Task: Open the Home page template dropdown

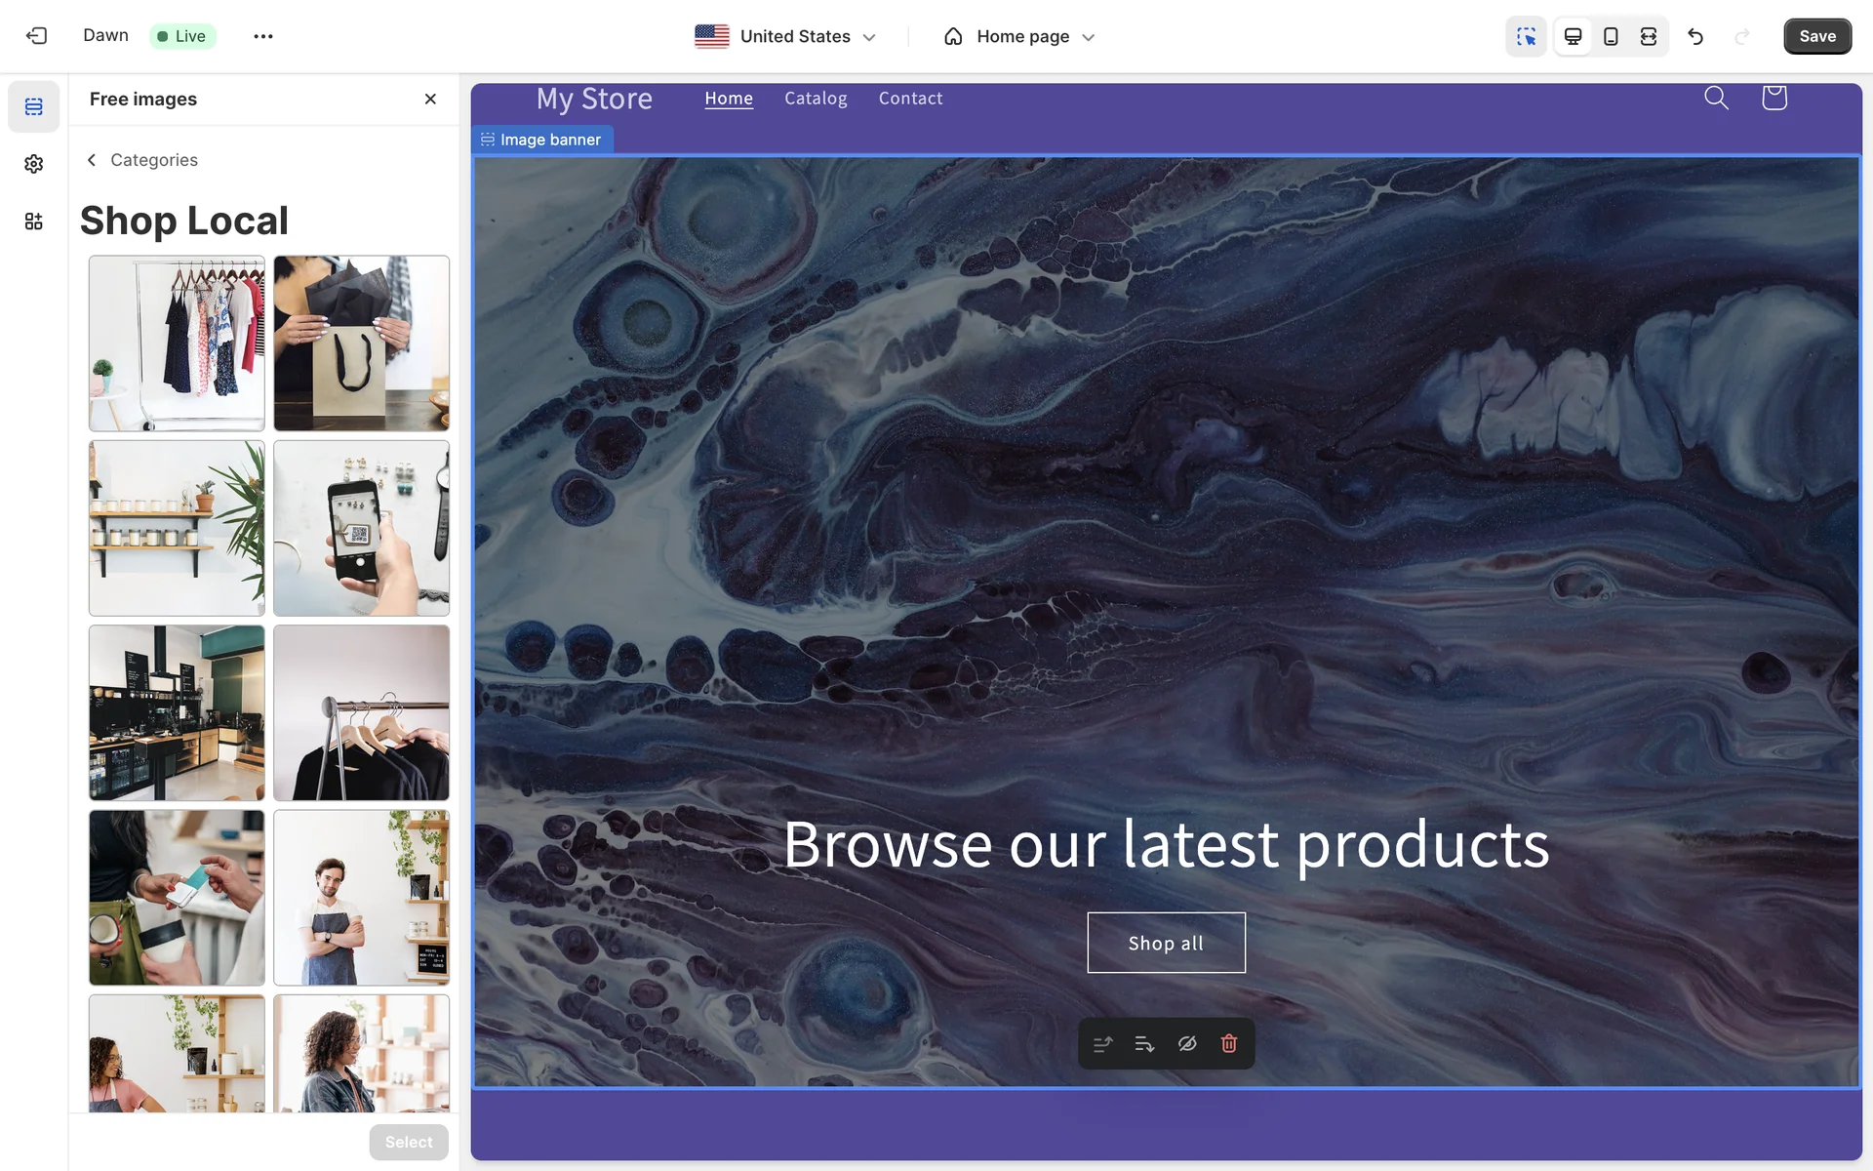Action: click(1019, 36)
